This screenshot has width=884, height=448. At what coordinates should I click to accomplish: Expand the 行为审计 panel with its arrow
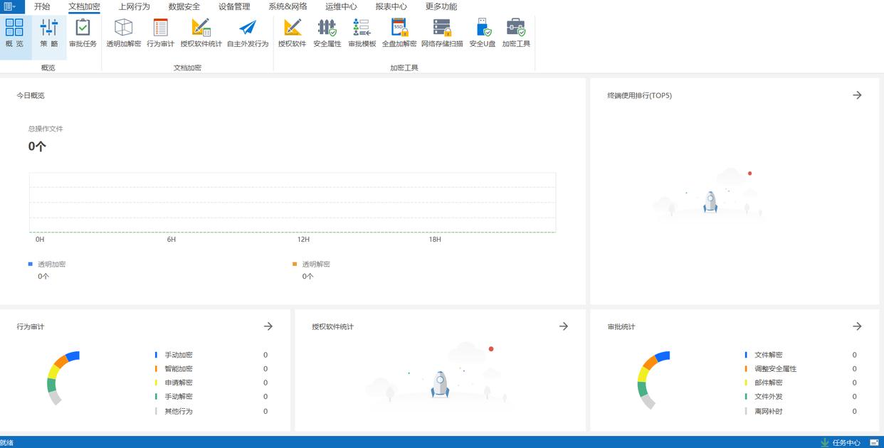click(268, 326)
